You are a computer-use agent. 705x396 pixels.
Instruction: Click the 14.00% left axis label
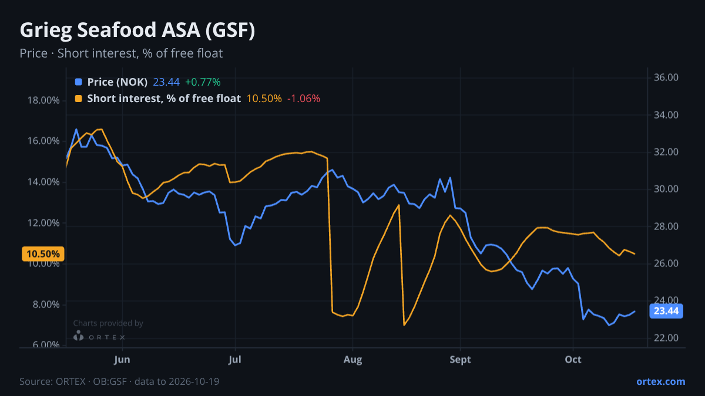coord(43,182)
